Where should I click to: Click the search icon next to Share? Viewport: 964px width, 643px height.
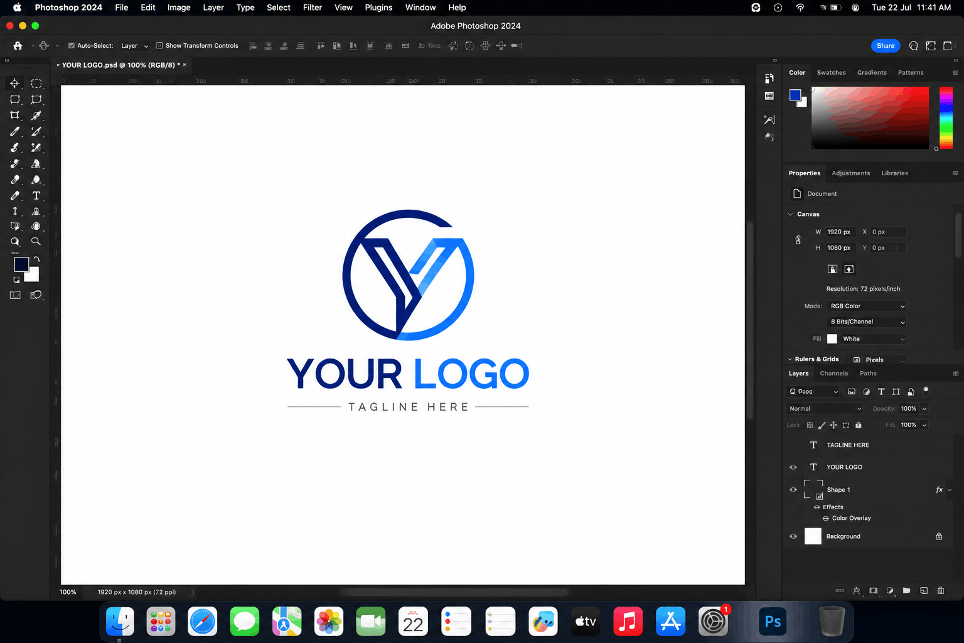point(914,46)
